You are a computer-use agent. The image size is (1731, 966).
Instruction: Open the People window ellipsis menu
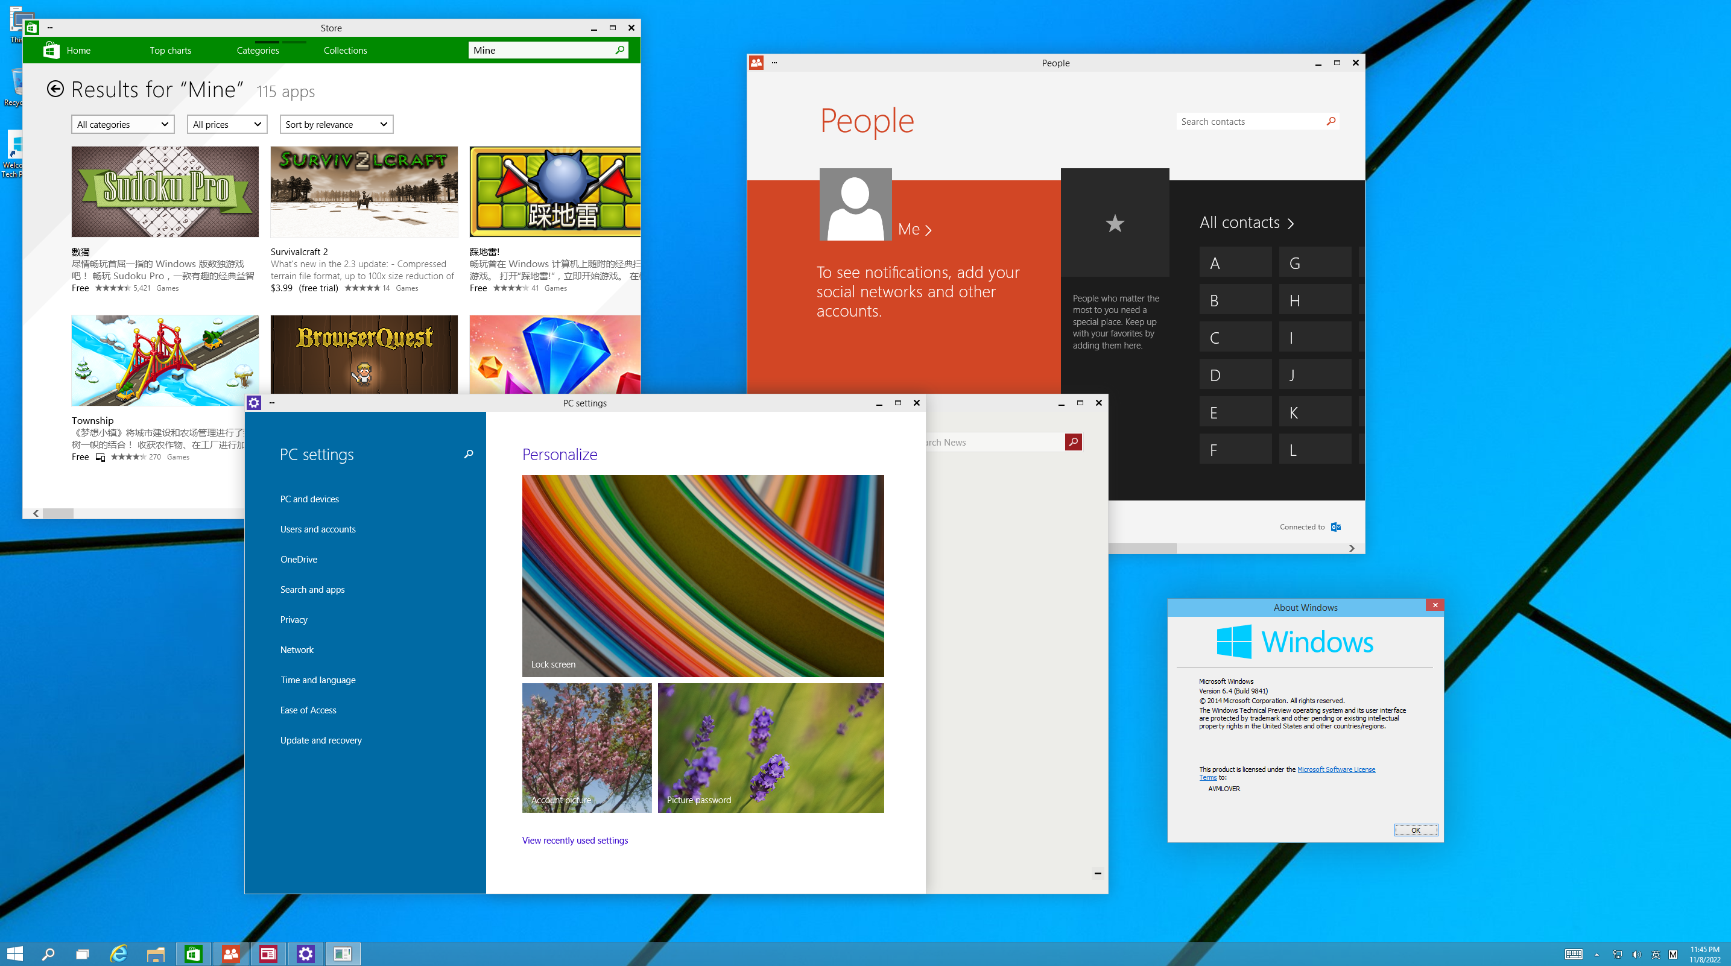[x=774, y=63]
